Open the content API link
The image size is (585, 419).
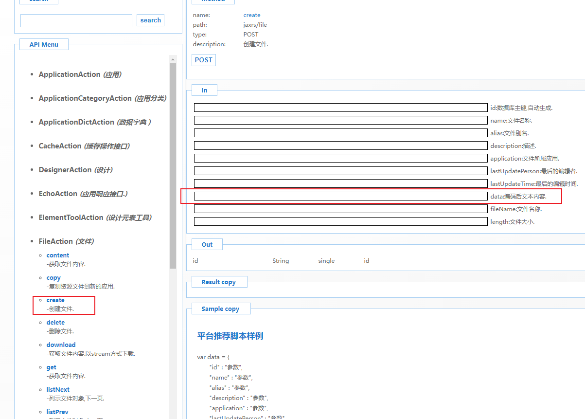pos(58,255)
